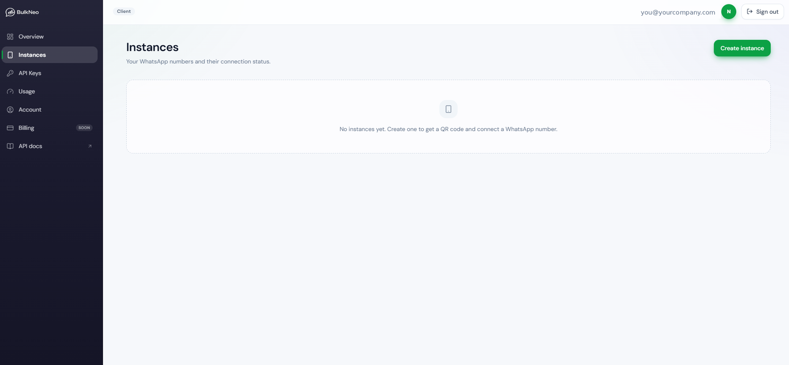Go to API Keys section
Image resolution: width=789 pixels, height=365 pixels.
tap(50, 73)
